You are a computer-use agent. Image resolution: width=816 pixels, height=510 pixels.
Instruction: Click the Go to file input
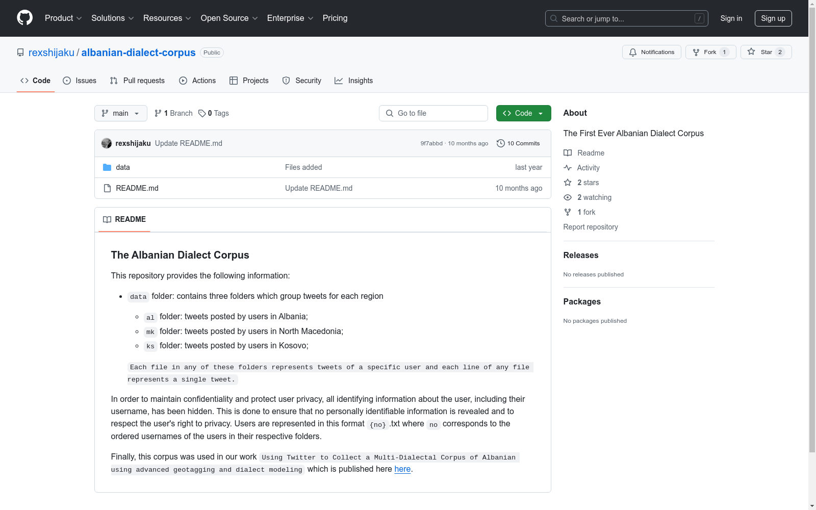coord(433,113)
